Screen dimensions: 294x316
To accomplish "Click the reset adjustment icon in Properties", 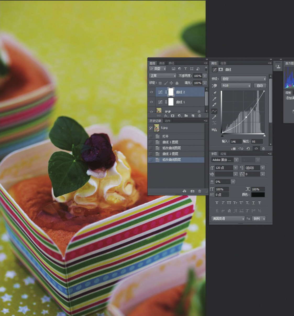I will (x=248, y=149).
